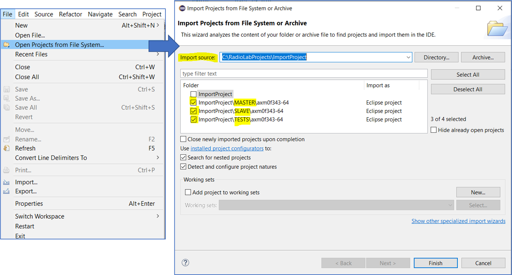Click the Save As icon in File menu
This screenshot has width=512, height=275.
point(6,98)
